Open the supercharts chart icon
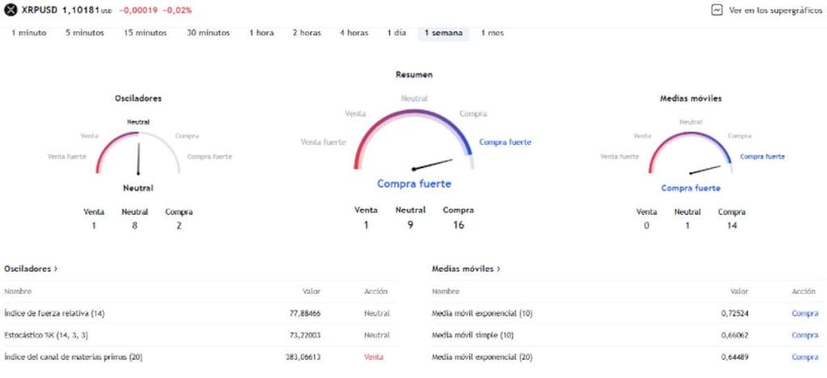Image resolution: width=827 pixels, height=378 pixels. (717, 10)
